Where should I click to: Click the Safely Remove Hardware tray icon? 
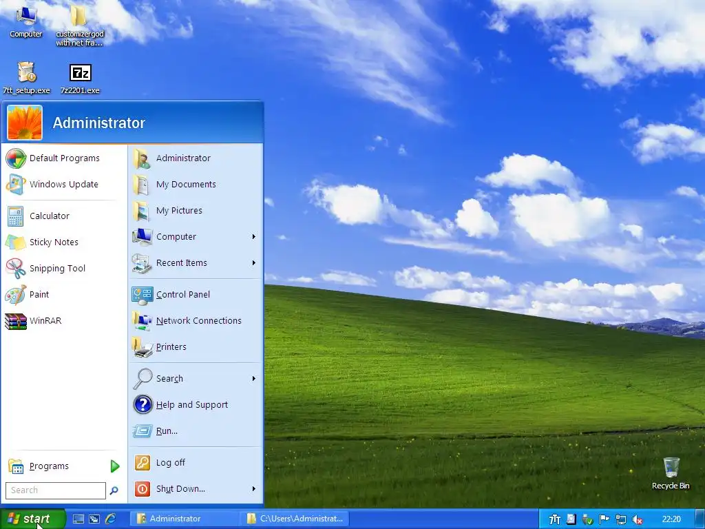[x=588, y=519]
